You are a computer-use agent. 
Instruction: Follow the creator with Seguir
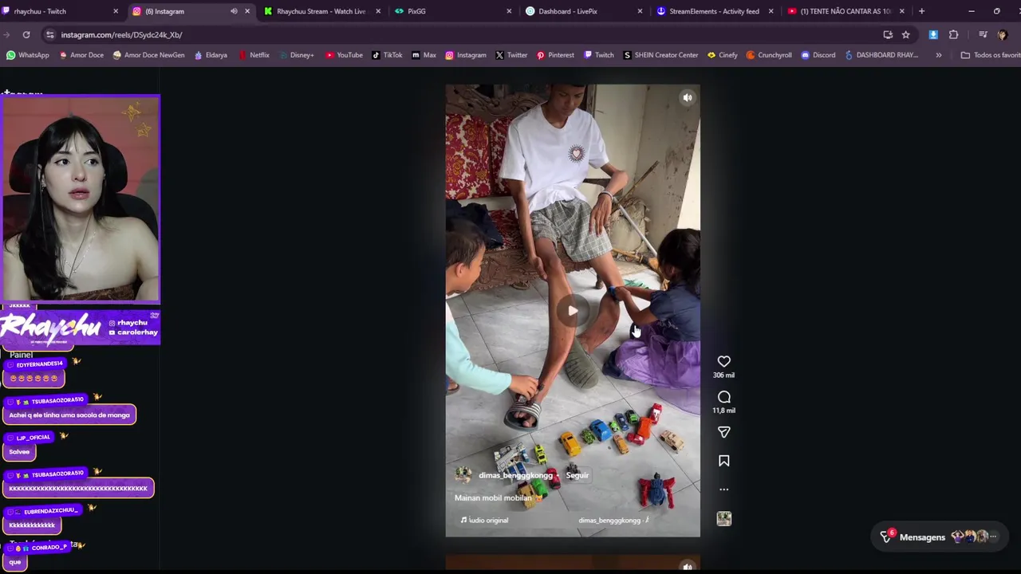[x=577, y=475]
